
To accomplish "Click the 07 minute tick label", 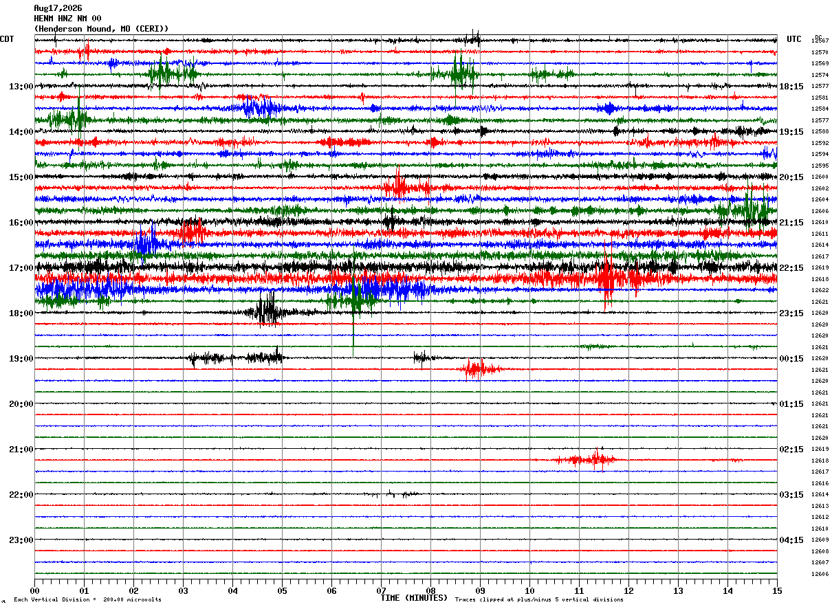I will point(381,591).
